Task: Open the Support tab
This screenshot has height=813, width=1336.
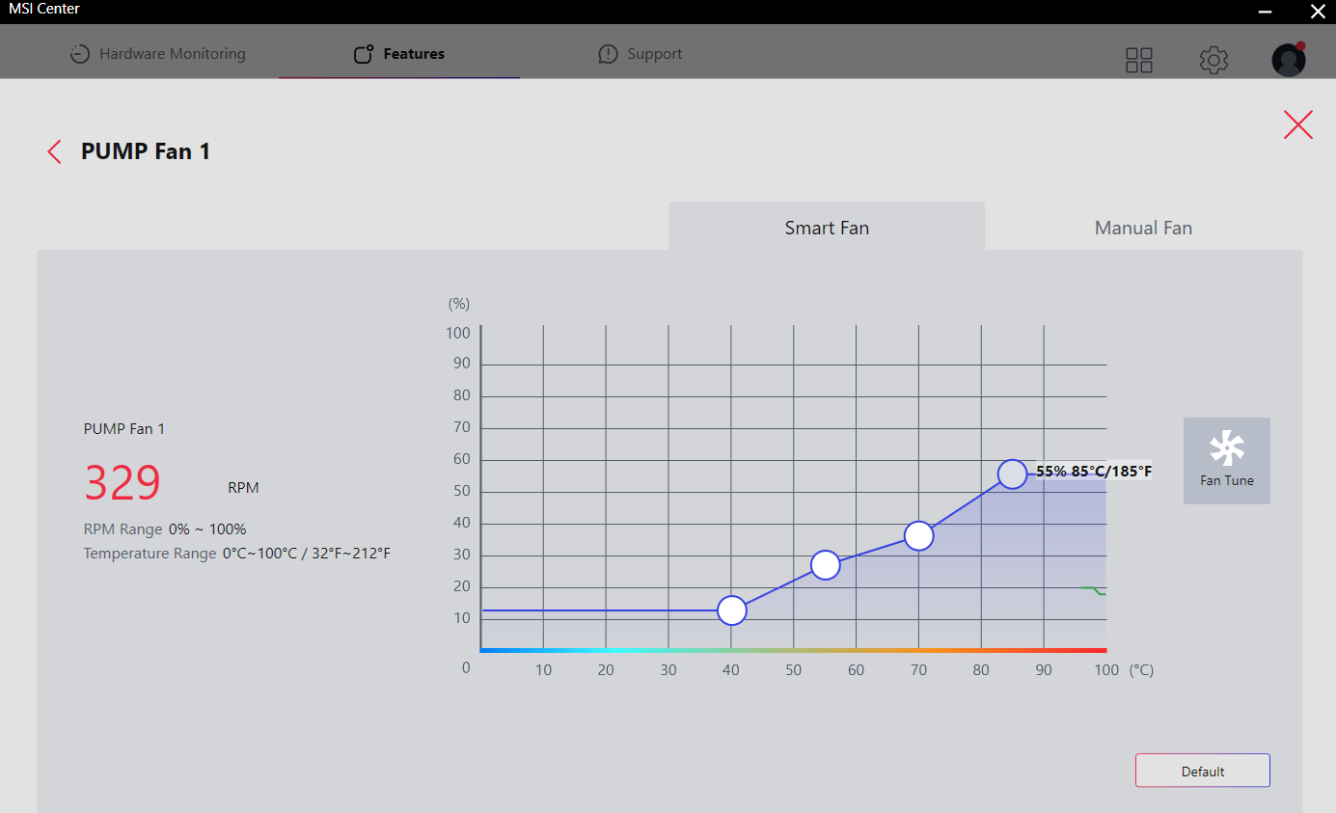Action: click(x=641, y=54)
